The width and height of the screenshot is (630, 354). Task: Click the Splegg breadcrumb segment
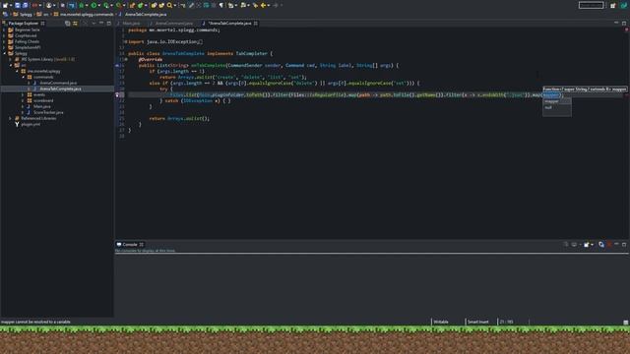pos(23,14)
